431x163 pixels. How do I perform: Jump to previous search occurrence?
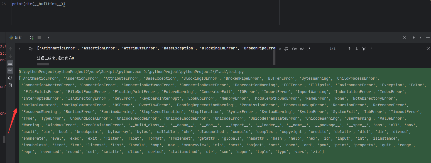pos(349,49)
